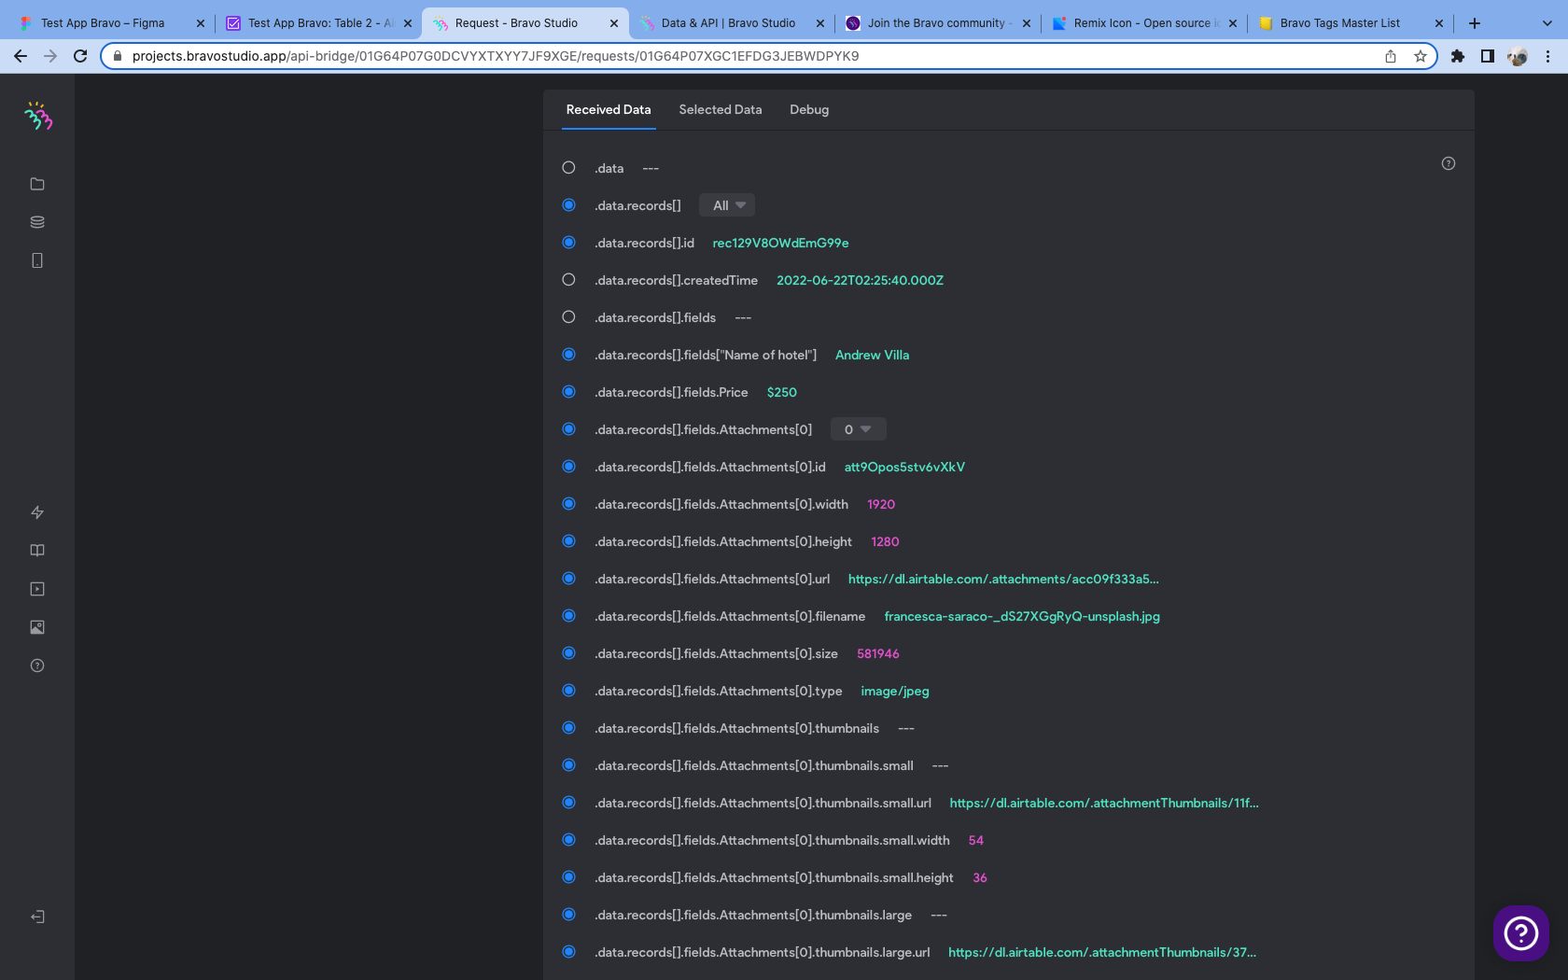Click the thumbnails.large.url link value

(1102, 952)
